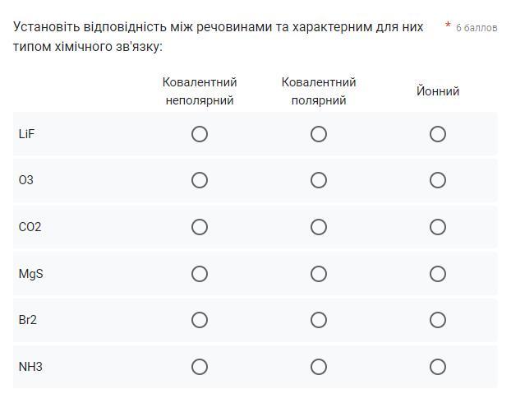Pick Йонний radio in MgS row
This screenshot has width=511, height=417.
tap(438, 274)
